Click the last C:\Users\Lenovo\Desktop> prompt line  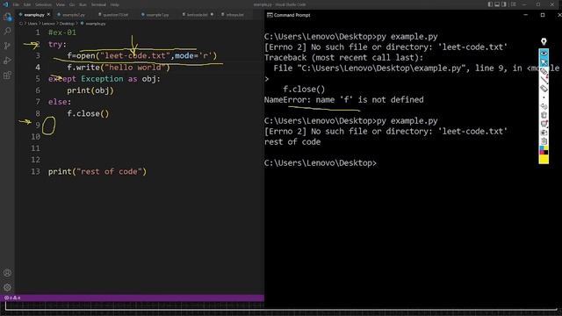click(320, 163)
